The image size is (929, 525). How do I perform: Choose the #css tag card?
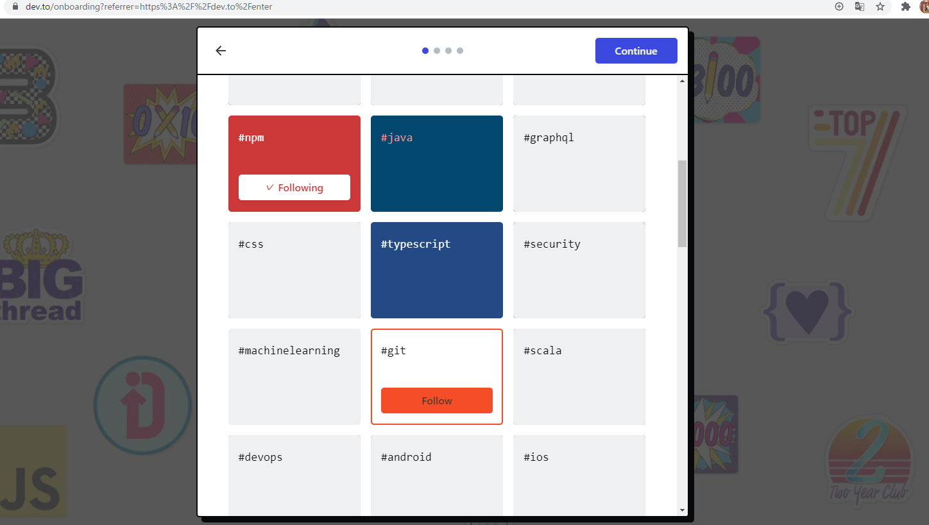pos(294,270)
